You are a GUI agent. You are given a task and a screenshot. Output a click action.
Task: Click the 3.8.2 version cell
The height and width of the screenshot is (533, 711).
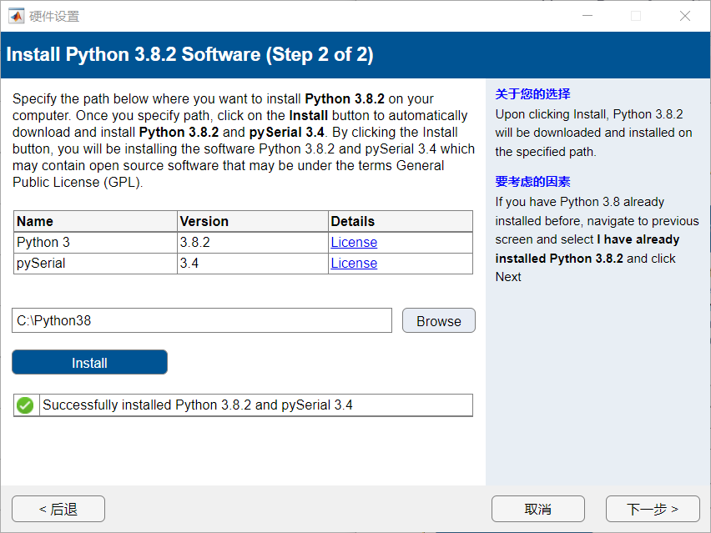(194, 243)
